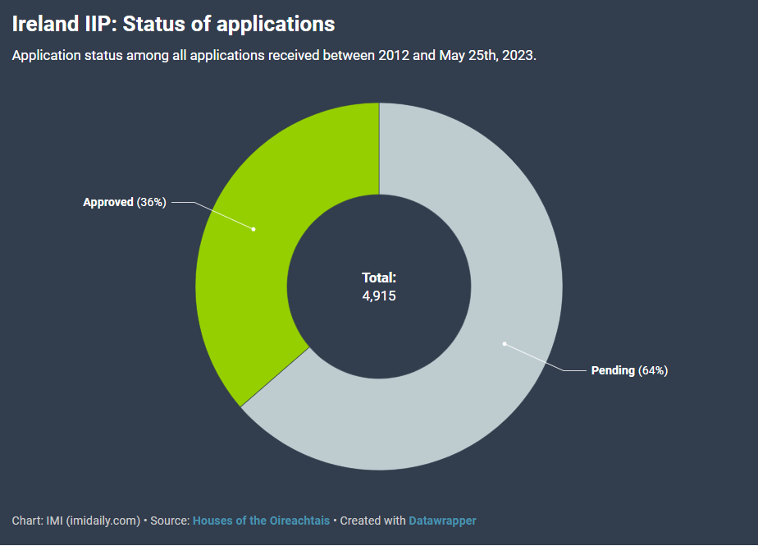This screenshot has height=546, width=758.
Task: Select the Pending label text
Action: (x=613, y=370)
